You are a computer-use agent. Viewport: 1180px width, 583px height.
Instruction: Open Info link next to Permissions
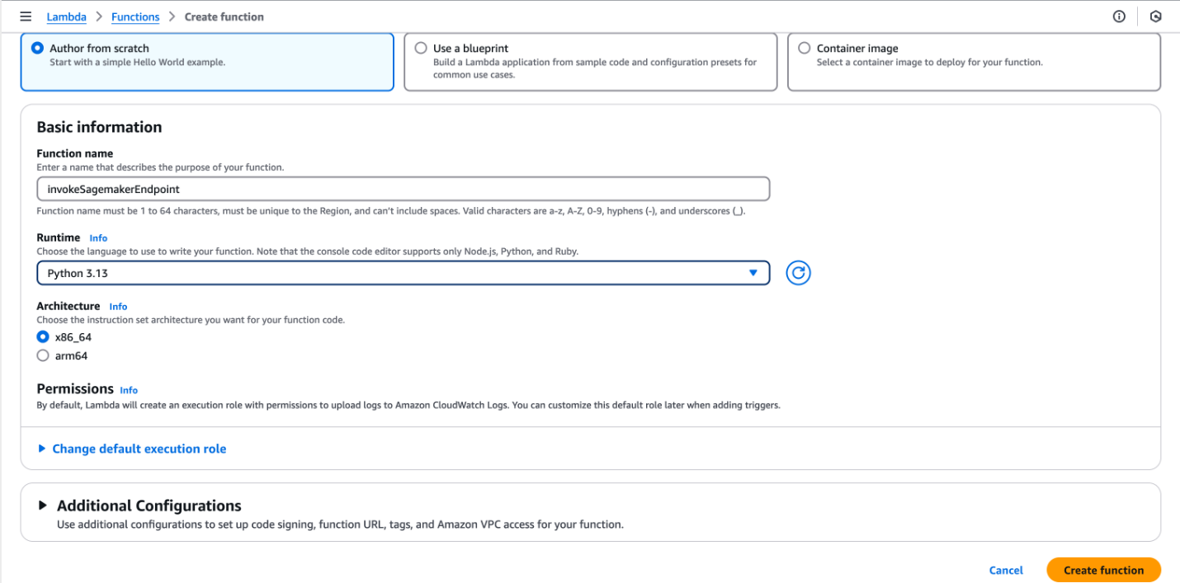tap(129, 390)
